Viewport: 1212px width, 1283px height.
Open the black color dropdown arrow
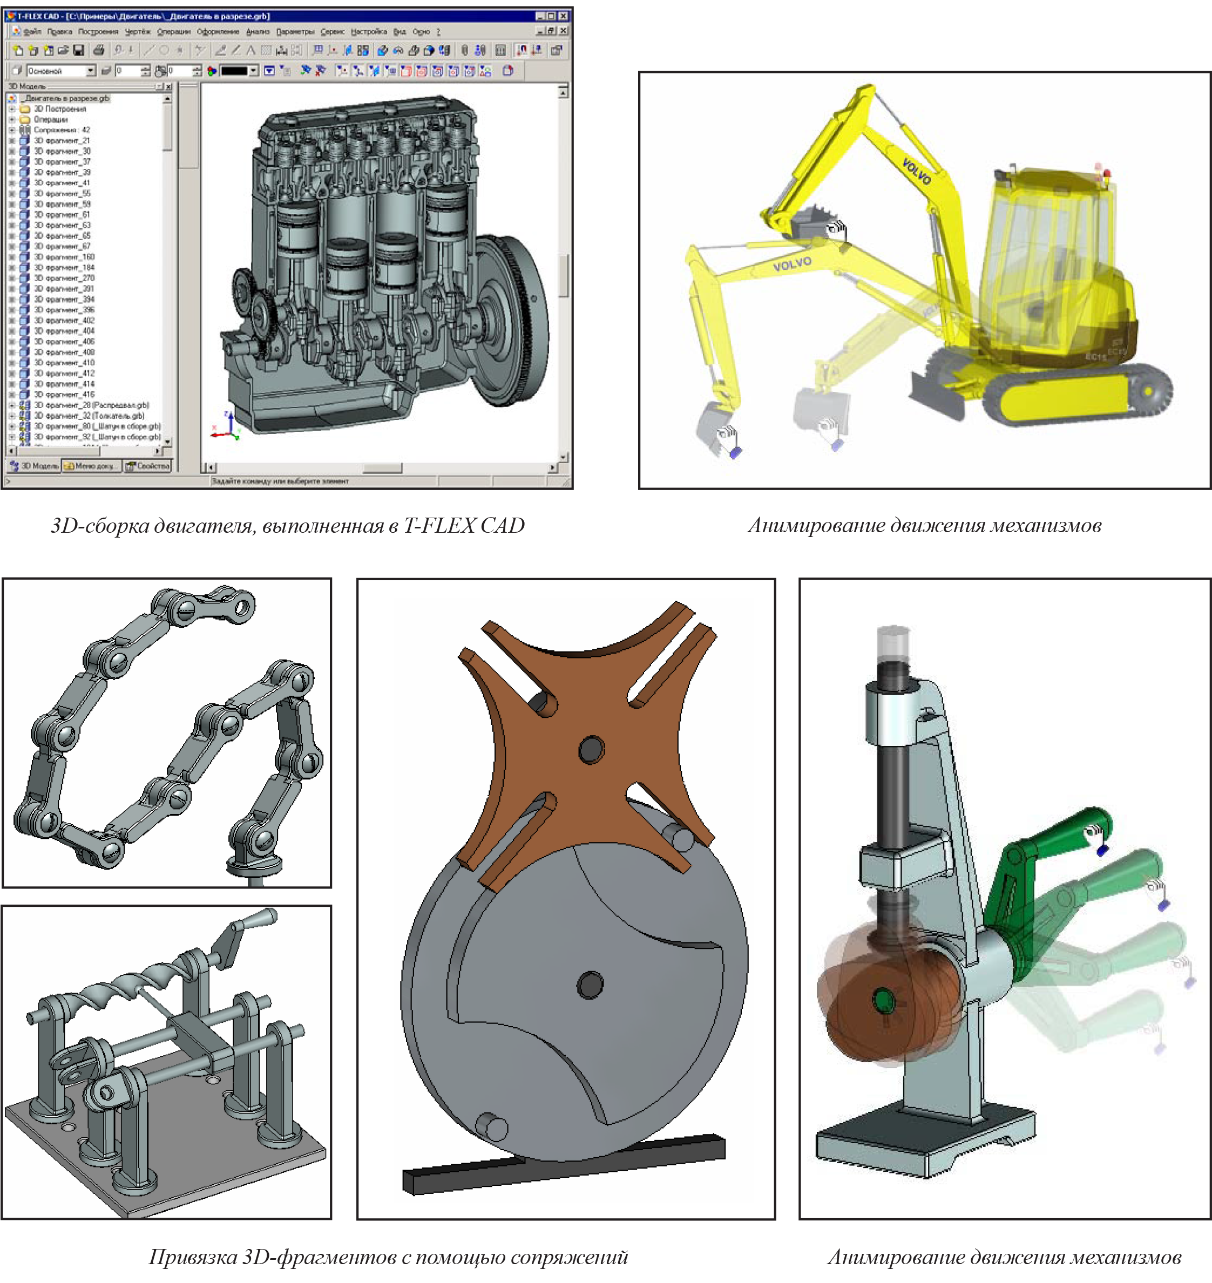254,71
